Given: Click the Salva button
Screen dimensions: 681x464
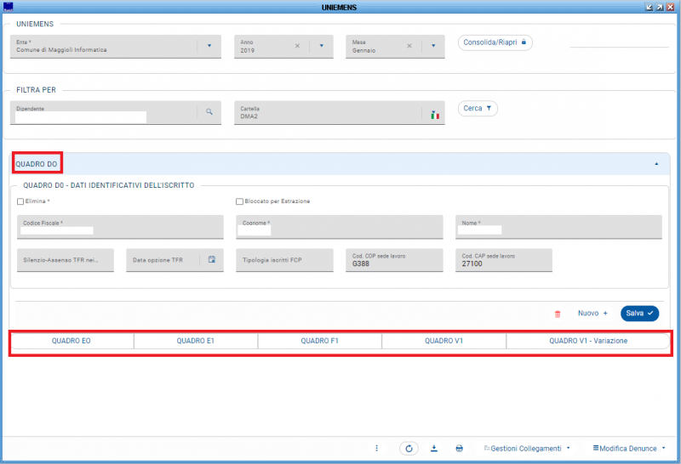Looking at the screenshot, I should pyautogui.click(x=640, y=313).
